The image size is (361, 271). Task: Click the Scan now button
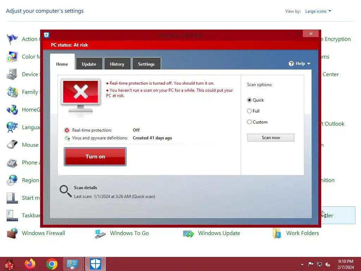click(x=271, y=138)
